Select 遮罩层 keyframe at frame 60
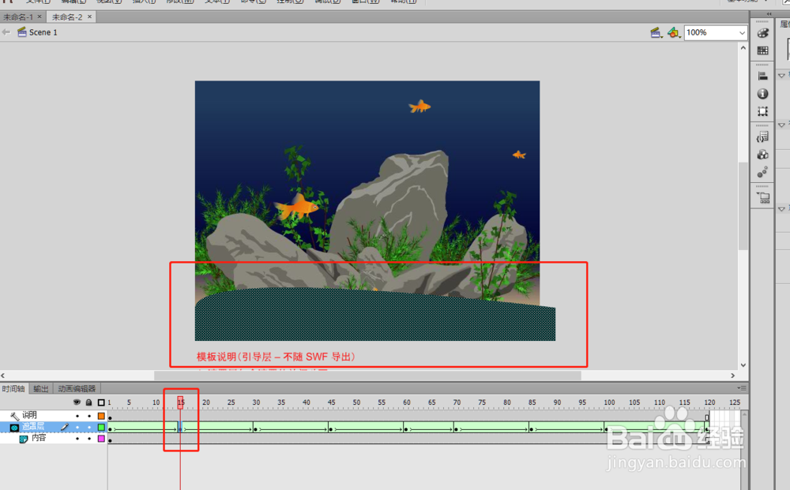The height and width of the screenshot is (490, 790). [405, 428]
